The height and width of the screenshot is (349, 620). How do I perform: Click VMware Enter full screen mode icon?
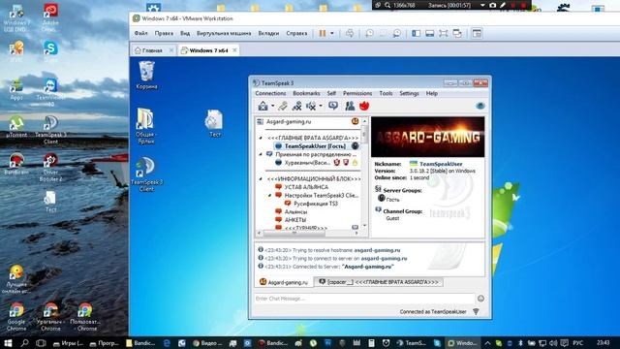coord(444,33)
